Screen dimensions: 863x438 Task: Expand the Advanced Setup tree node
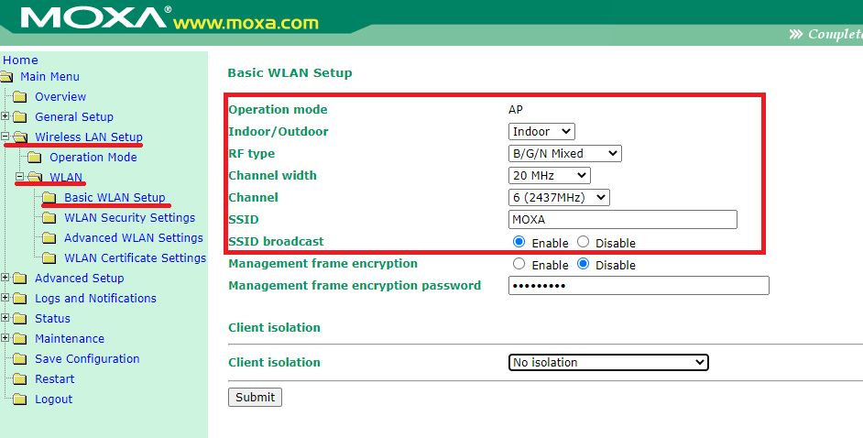click(5, 278)
